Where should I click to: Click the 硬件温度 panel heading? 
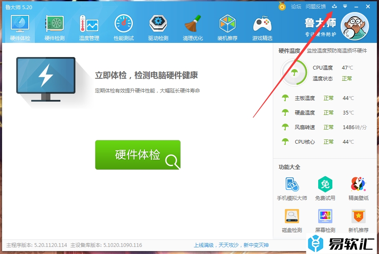click(289, 51)
